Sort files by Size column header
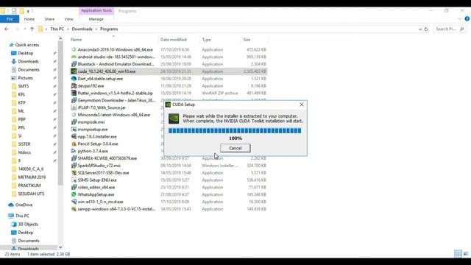471x265 pixels. pyautogui.click(x=247, y=40)
